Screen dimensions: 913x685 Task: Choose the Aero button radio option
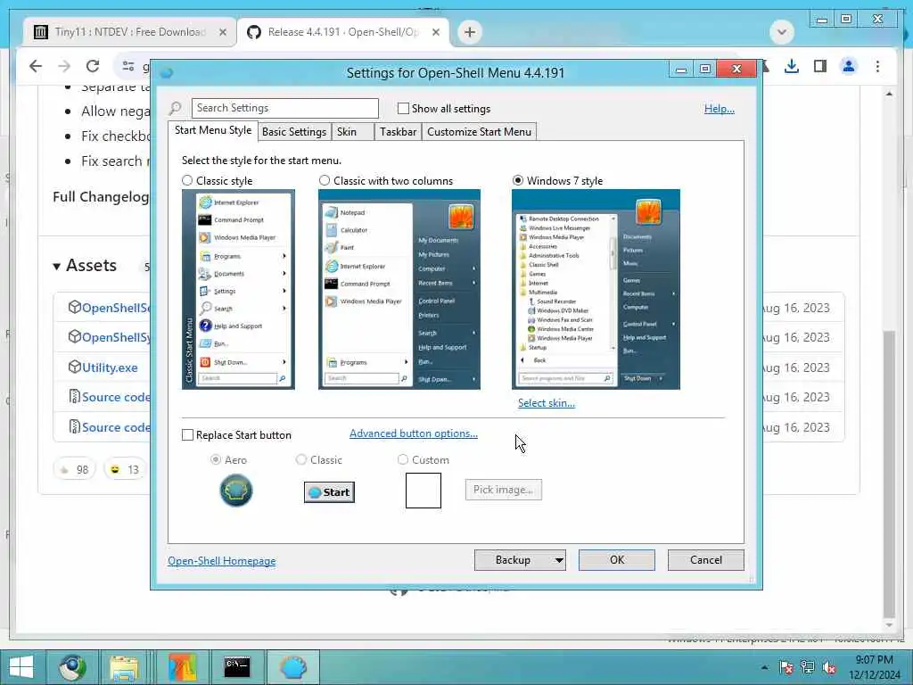click(x=216, y=459)
